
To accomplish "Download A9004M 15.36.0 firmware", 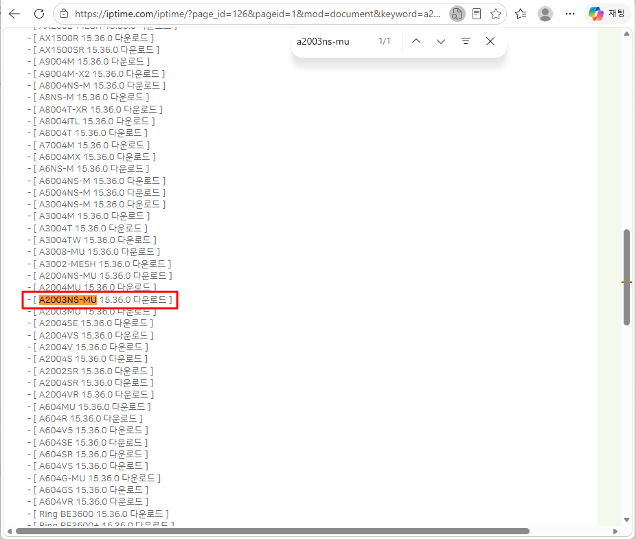I will (91, 62).
